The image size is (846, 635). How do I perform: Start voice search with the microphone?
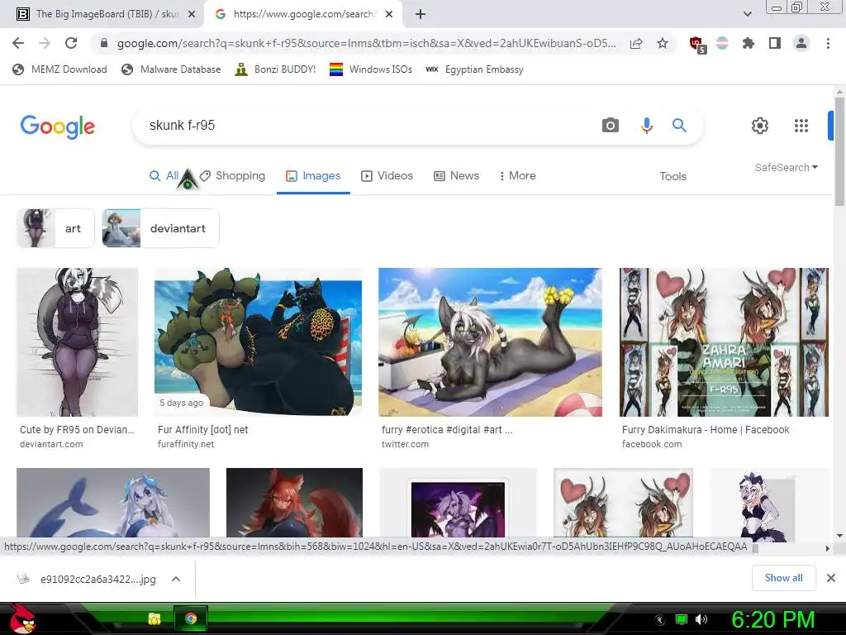click(646, 126)
